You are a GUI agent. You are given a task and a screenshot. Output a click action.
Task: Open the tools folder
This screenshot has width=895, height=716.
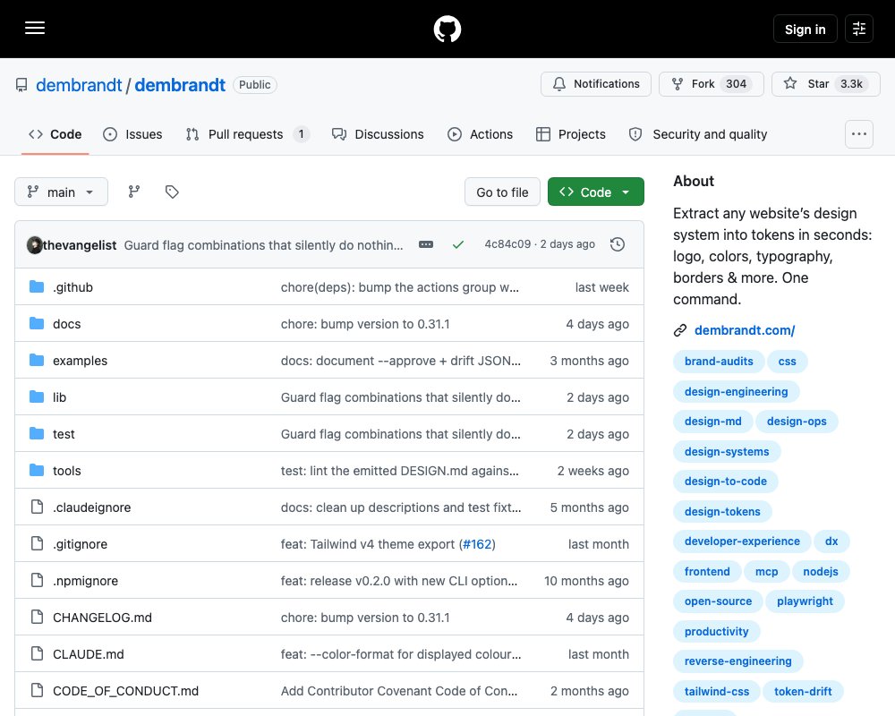coord(67,471)
